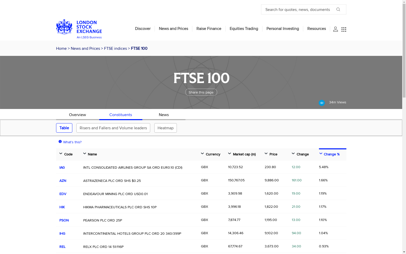Click the 34m Views text
The width and height of the screenshot is (406, 254).
click(337, 102)
